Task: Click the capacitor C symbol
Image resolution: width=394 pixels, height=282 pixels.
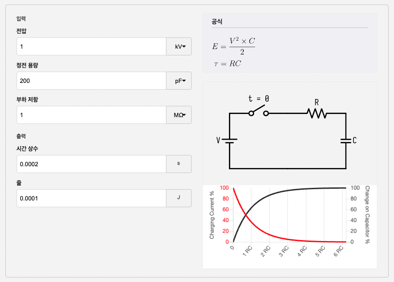Action: [x=346, y=141]
